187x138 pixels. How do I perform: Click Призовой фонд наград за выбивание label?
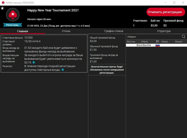(104, 57)
